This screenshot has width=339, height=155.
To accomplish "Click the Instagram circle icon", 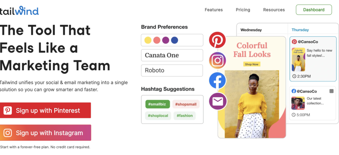I will 218,60.
